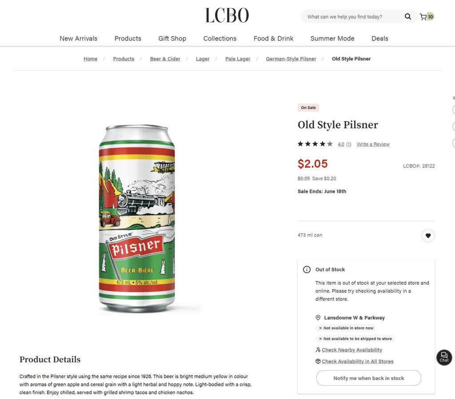Open the Products menu
The image size is (455, 399).
[128, 39]
